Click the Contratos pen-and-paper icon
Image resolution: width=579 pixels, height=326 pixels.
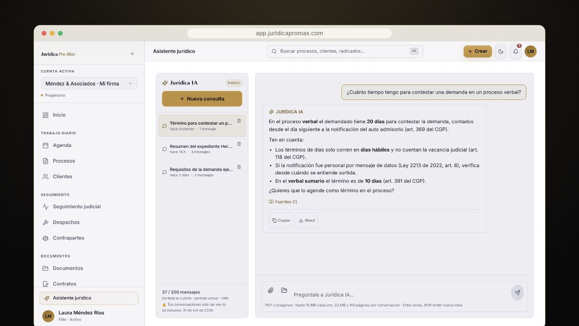(x=45, y=283)
